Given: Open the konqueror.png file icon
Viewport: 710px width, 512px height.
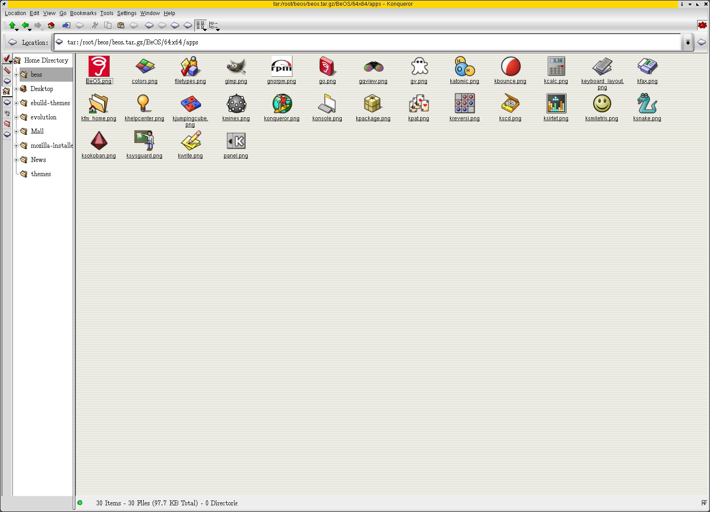Looking at the screenshot, I should tap(282, 104).
